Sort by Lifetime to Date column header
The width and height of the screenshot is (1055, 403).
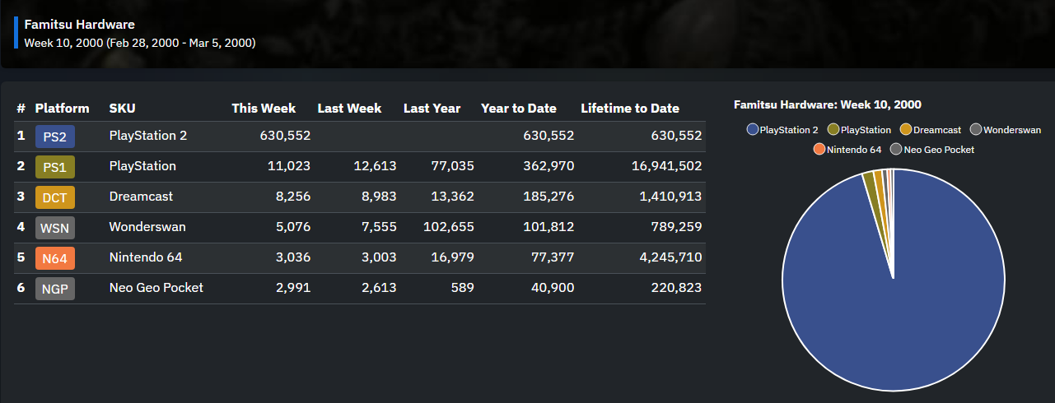(x=630, y=108)
